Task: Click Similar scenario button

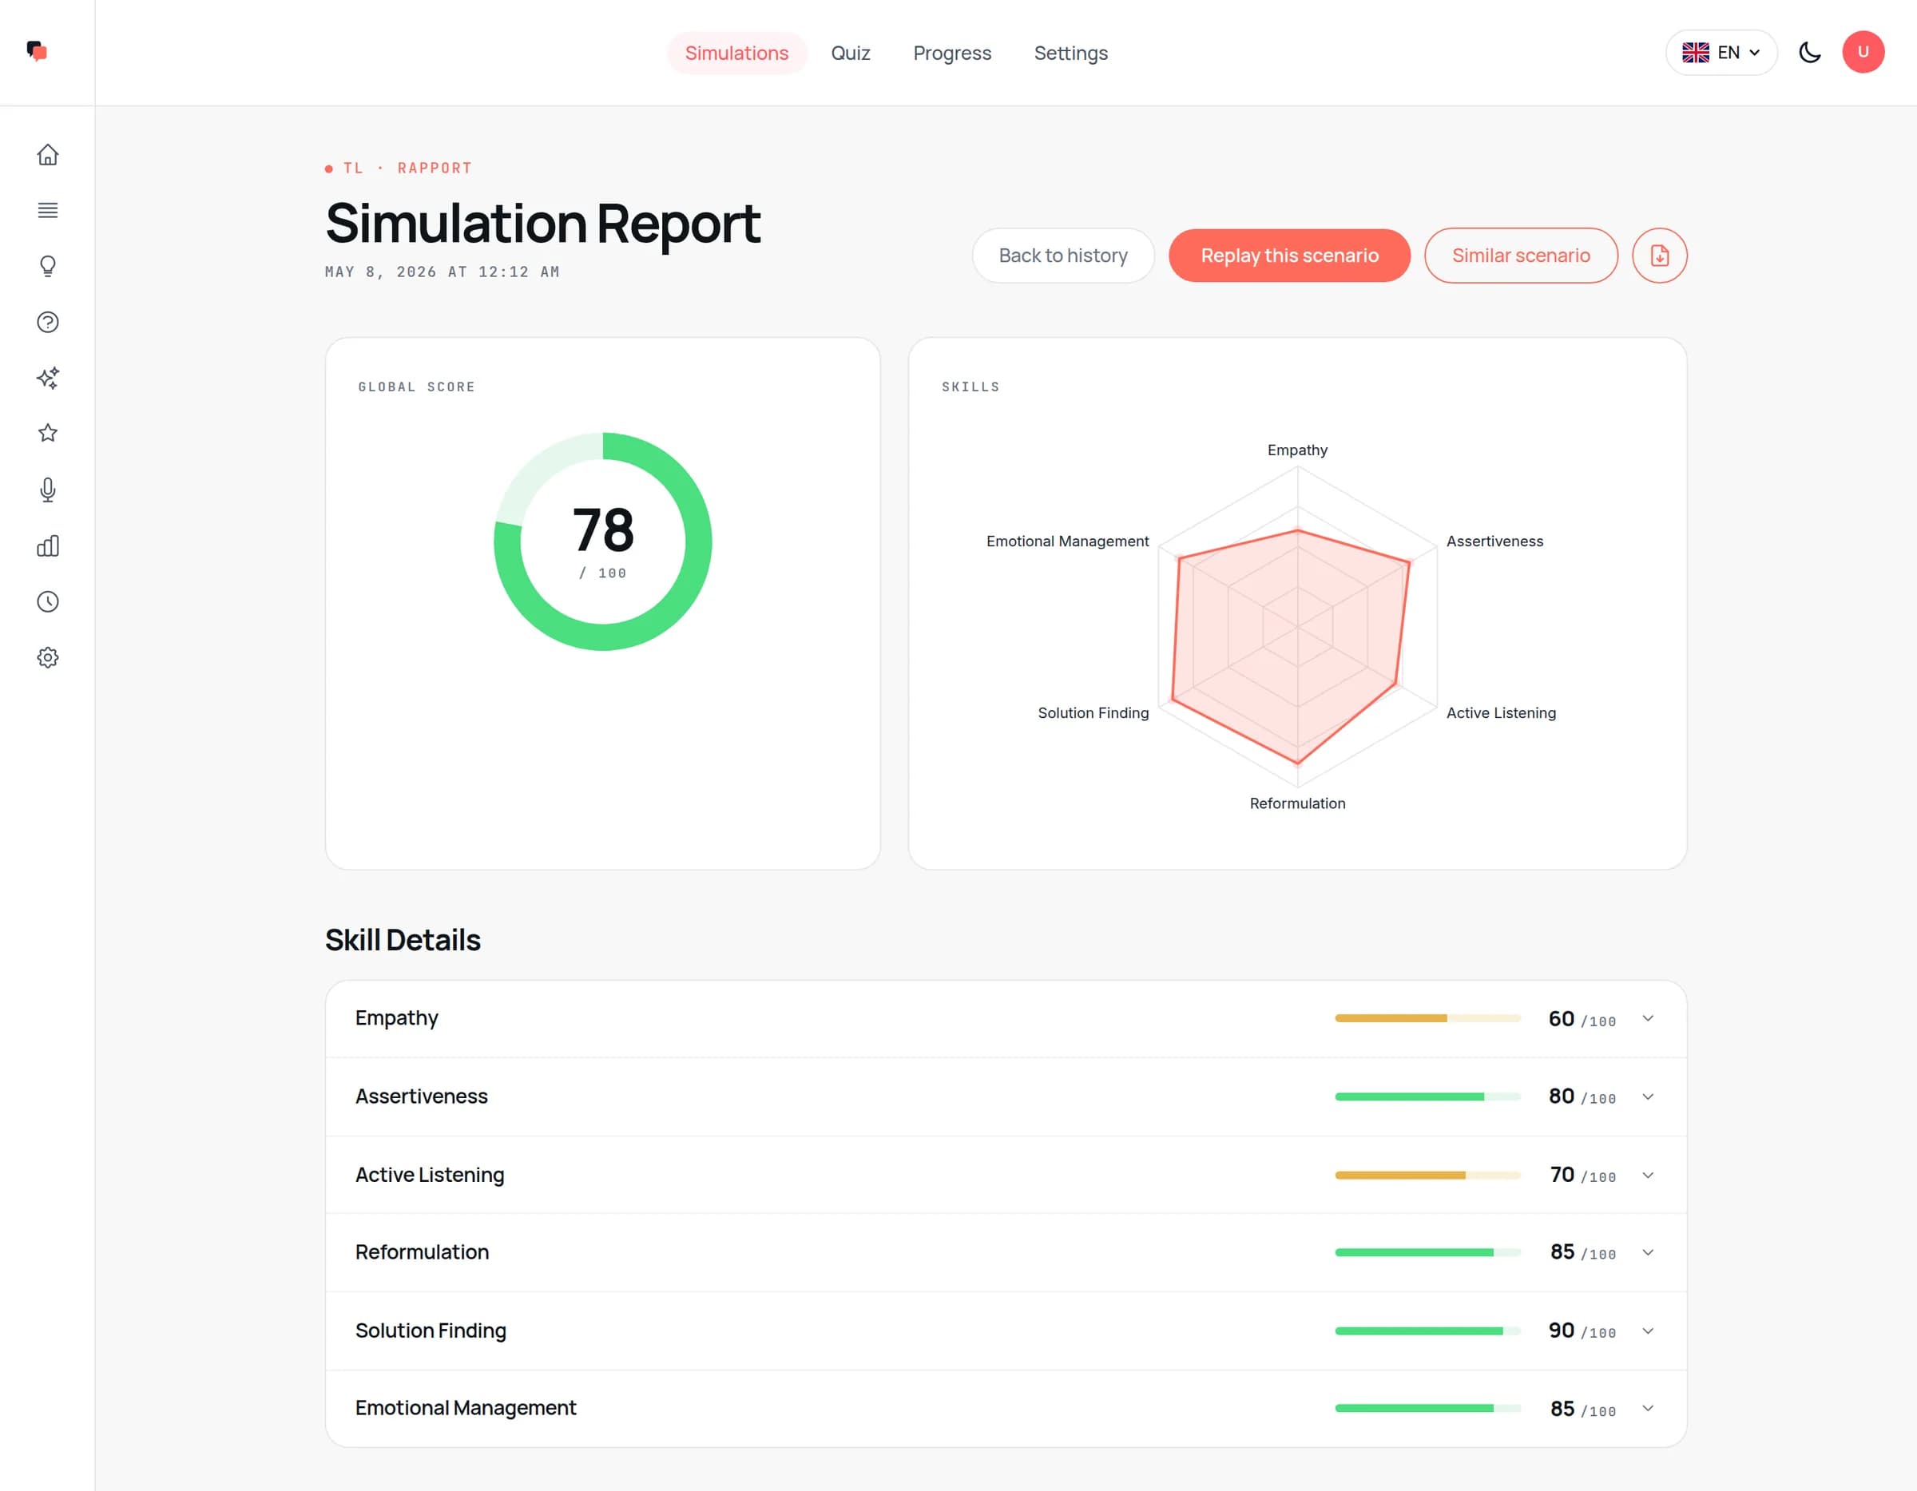Action: pos(1520,256)
